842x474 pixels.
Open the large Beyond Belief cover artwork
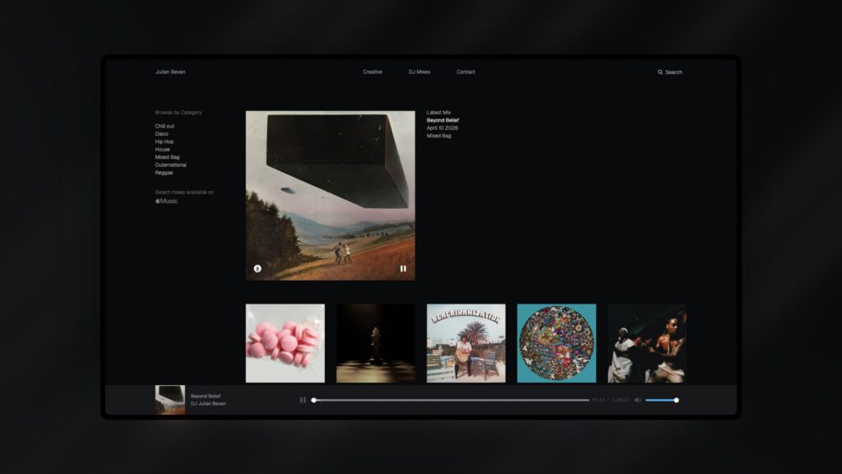click(x=331, y=196)
